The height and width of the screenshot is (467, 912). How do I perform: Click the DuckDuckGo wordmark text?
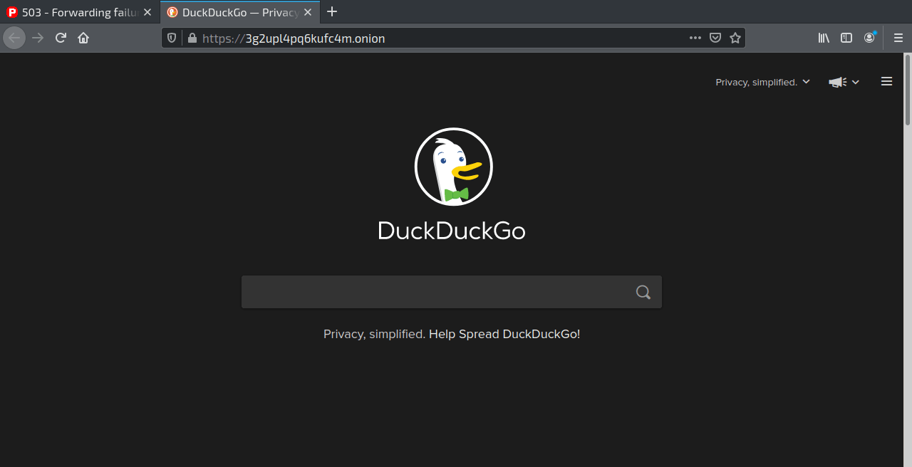pyautogui.click(x=452, y=231)
